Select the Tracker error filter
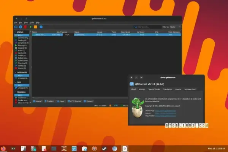This screenshot has width=228, height=152. point(22,100)
